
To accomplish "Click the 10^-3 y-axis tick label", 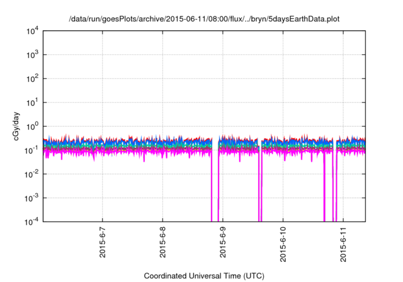I will (31, 198).
